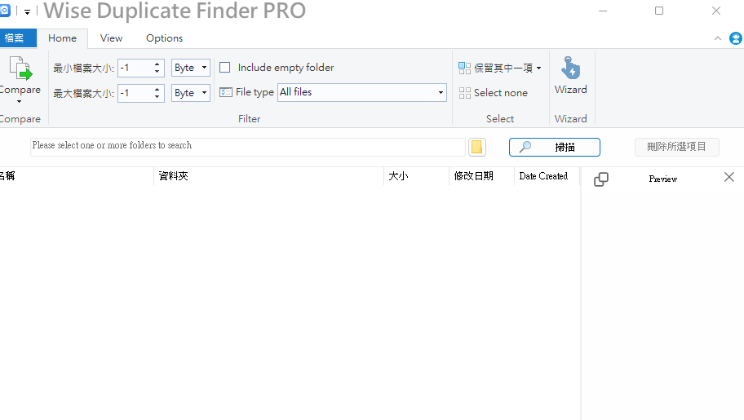Close the Preview panel

pos(729,177)
